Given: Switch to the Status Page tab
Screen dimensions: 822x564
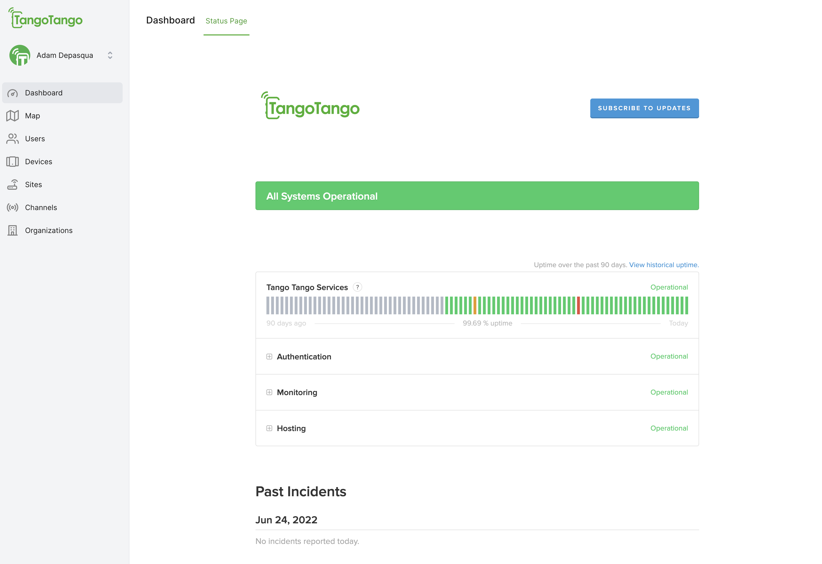Looking at the screenshot, I should 226,21.
